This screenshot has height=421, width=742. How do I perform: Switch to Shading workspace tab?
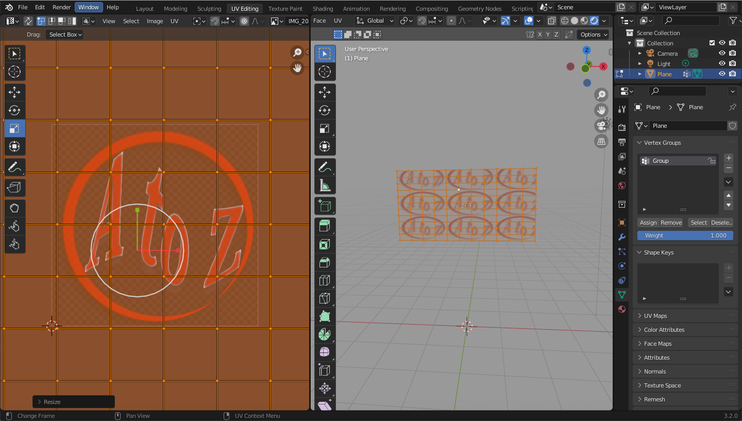323,8
